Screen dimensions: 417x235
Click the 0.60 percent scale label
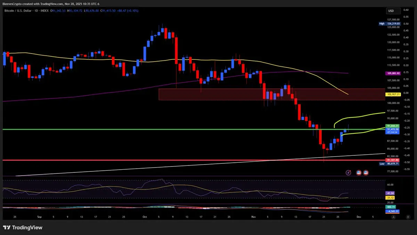(406, 10)
